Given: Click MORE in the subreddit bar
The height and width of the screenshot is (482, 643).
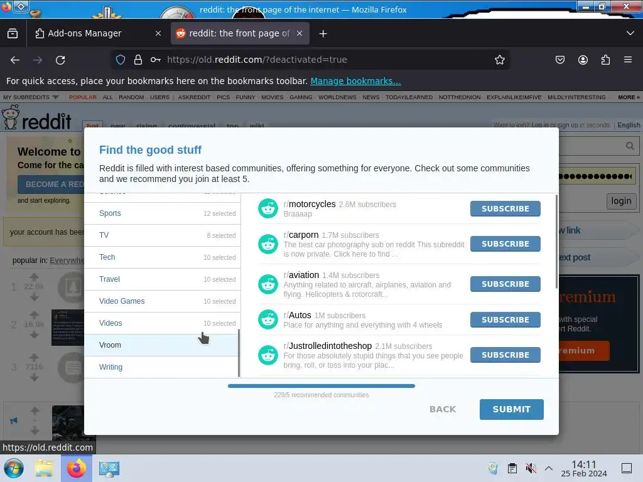Looking at the screenshot, I should (x=629, y=97).
